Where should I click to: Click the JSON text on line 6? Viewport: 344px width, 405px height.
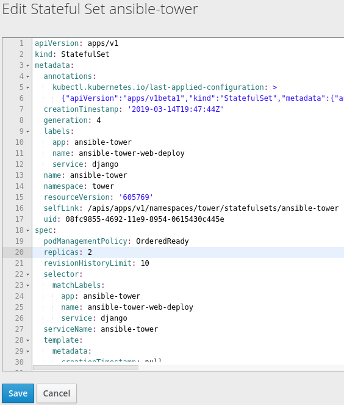point(202,98)
